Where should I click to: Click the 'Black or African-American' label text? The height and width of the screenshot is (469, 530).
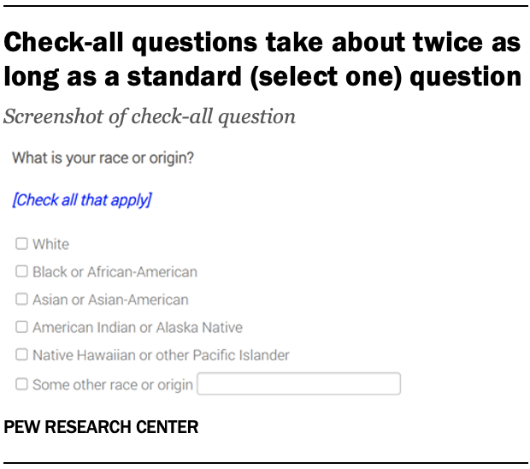(x=115, y=272)
